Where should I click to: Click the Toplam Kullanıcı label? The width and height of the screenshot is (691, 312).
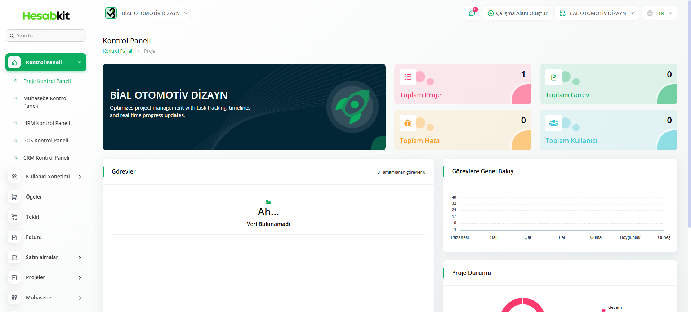point(571,141)
